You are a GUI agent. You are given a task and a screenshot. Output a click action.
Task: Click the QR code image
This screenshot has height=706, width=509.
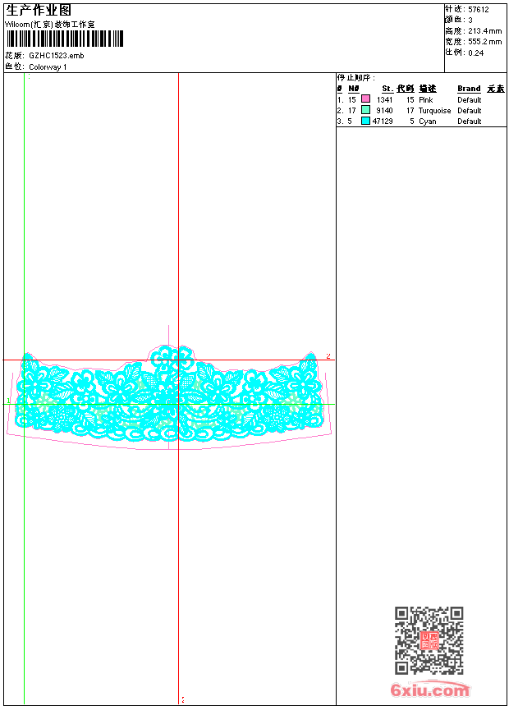pyautogui.click(x=429, y=640)
